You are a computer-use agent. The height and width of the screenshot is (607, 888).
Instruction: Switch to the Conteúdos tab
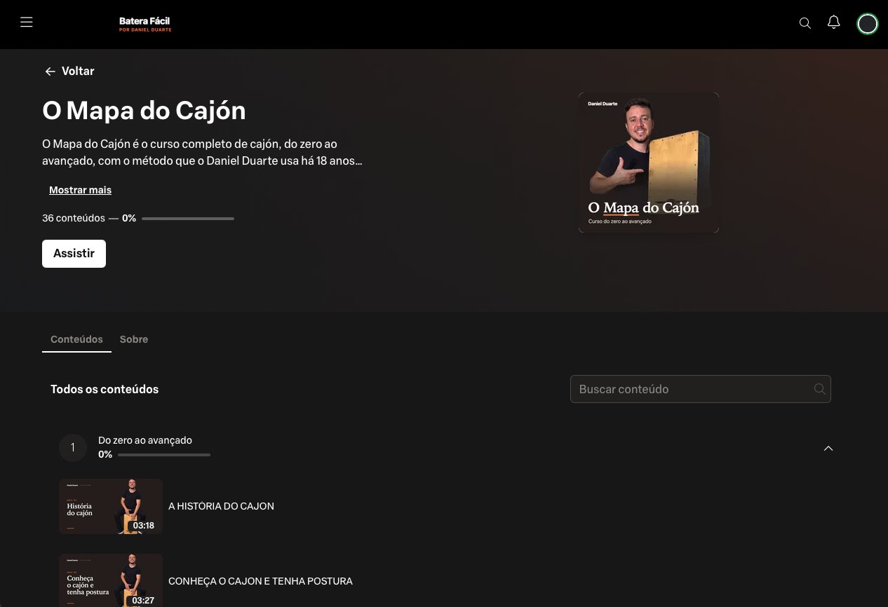76,339
